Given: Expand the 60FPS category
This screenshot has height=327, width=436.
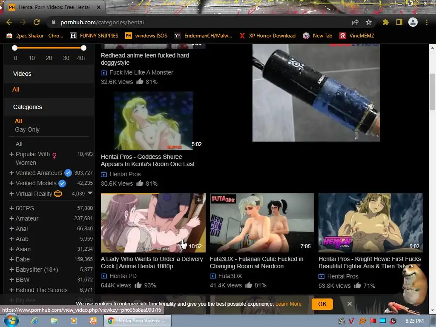Looking at the screenshot, I should pos(11,208).
